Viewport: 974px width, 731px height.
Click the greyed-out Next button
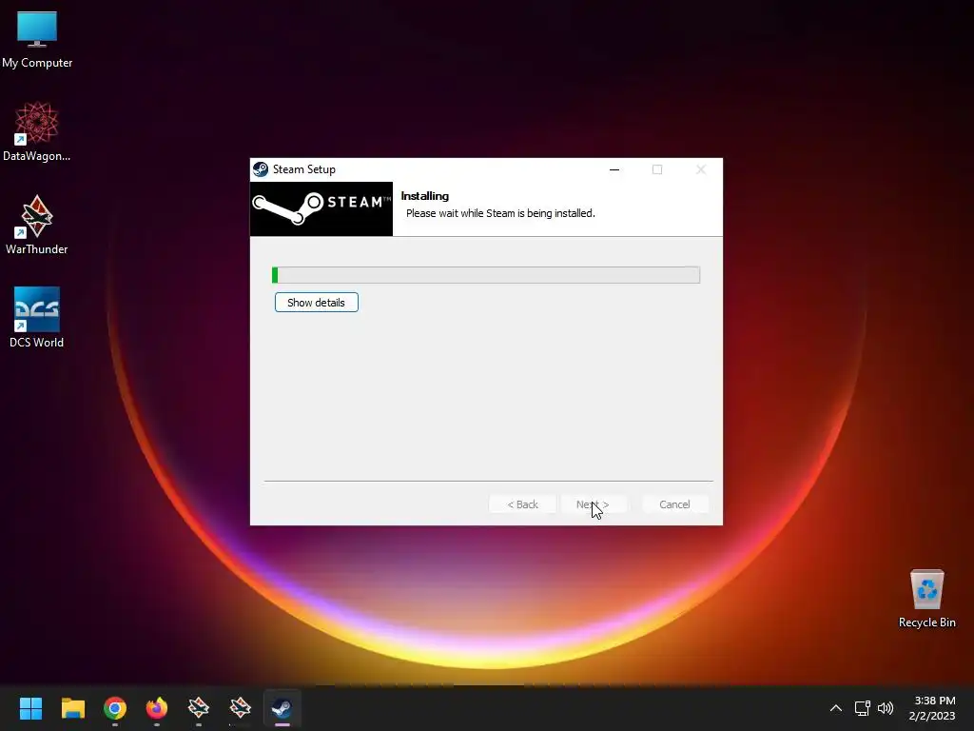click(593, 504)
